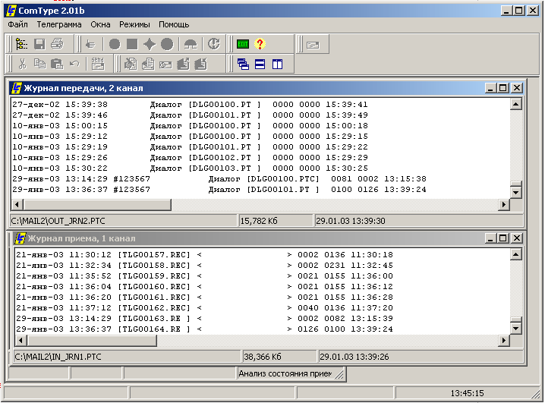Select receive row TLG00157.REC
545x403 pixels.
tap(204, 255)
